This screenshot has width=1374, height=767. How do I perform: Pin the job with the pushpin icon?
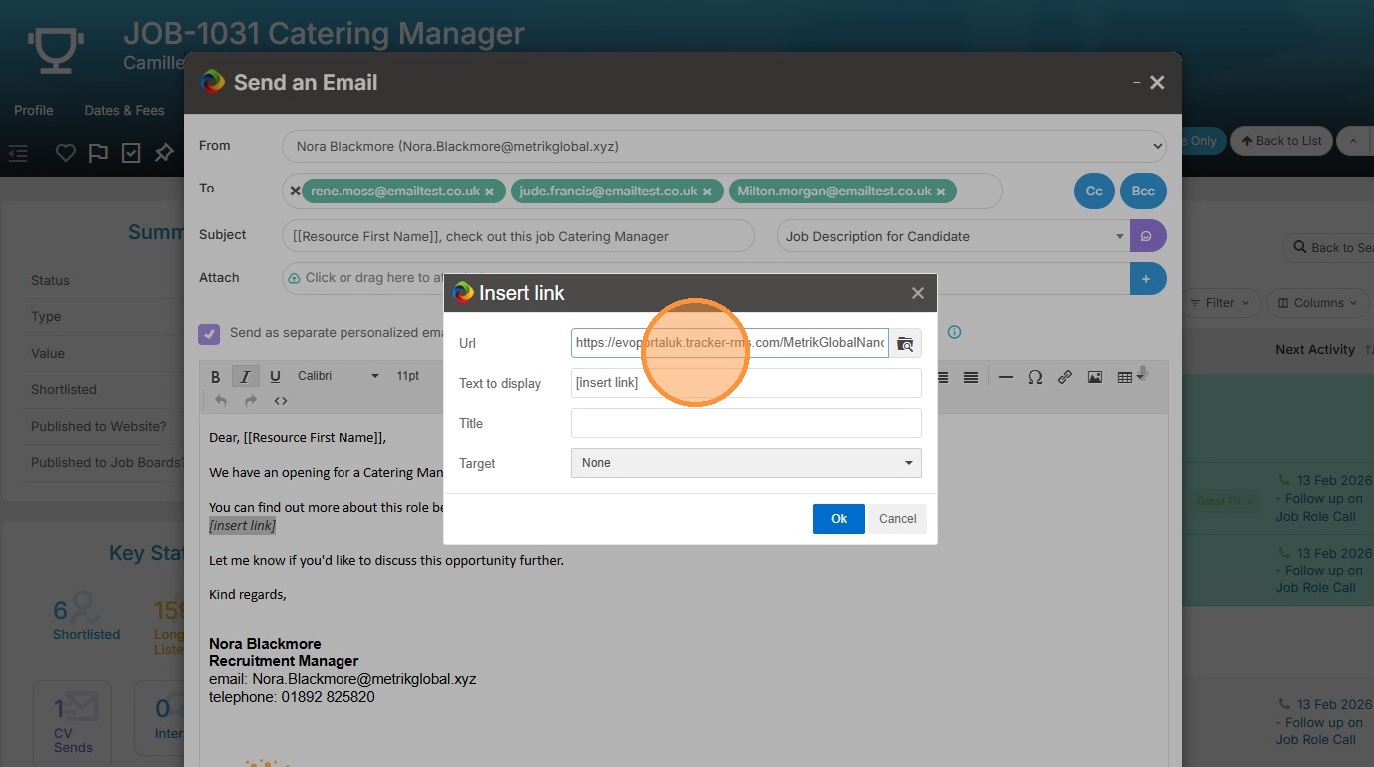(164, 153)
